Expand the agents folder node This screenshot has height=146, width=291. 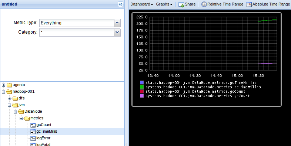pyautogui.click(x=4, y=85)
